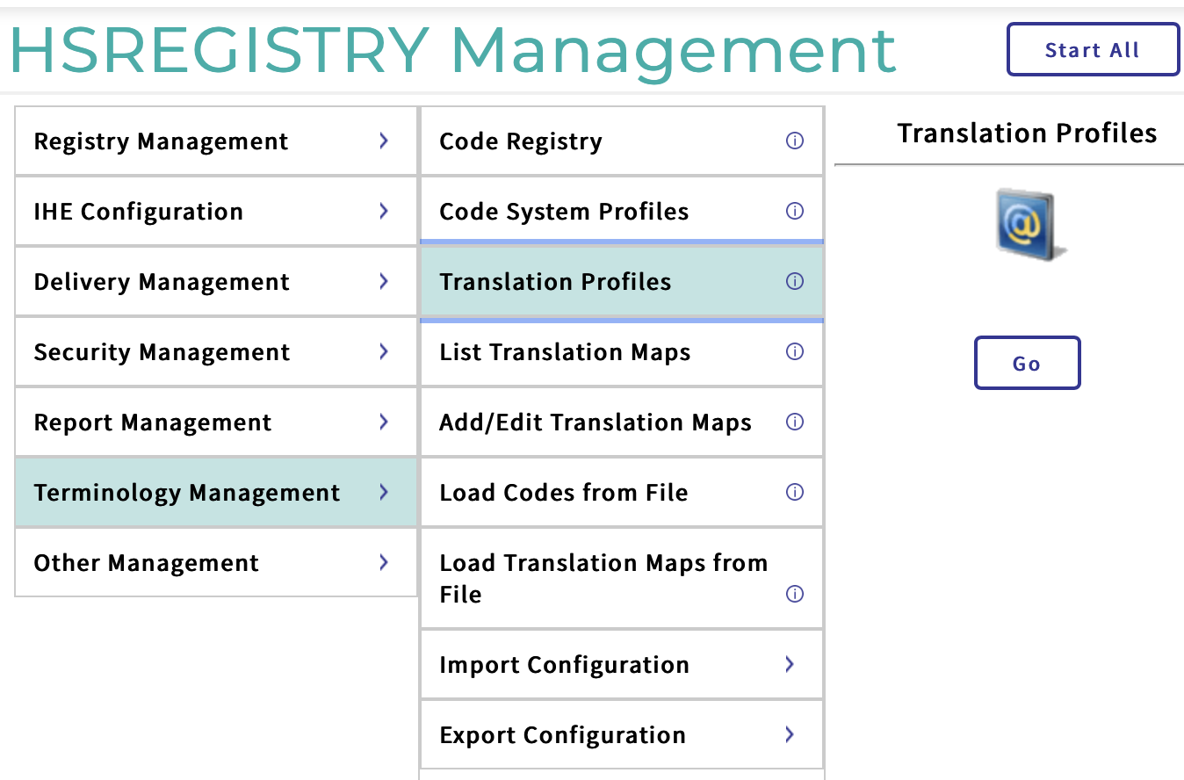Click info icon for Code System Profiles
The width and height of the screenshot is (1184, 780).
pyautogui.click(x=795, y=211)
